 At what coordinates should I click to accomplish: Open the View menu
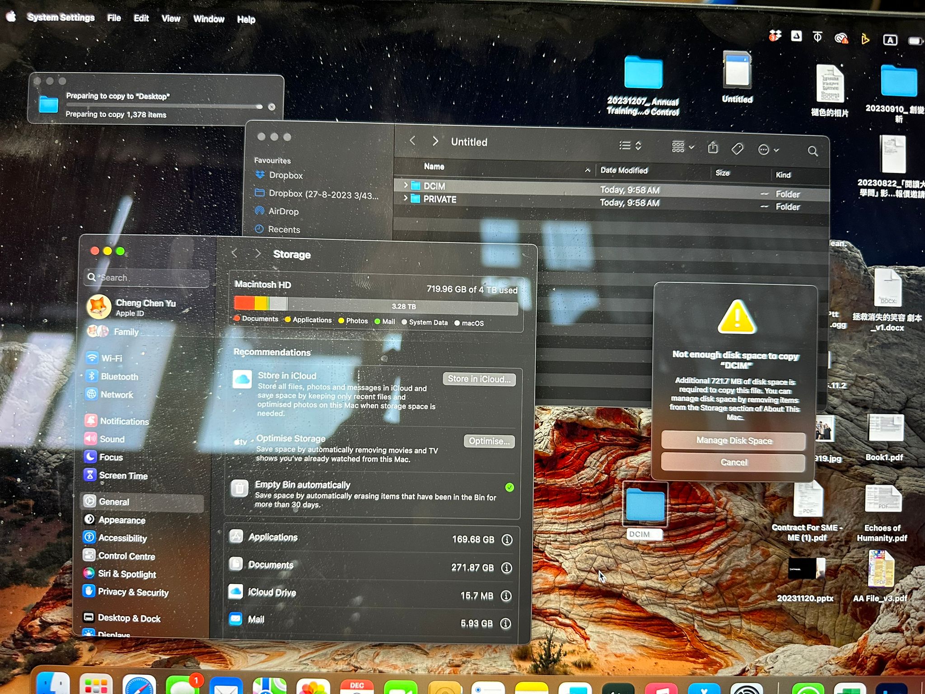click(x=171, y=19)
